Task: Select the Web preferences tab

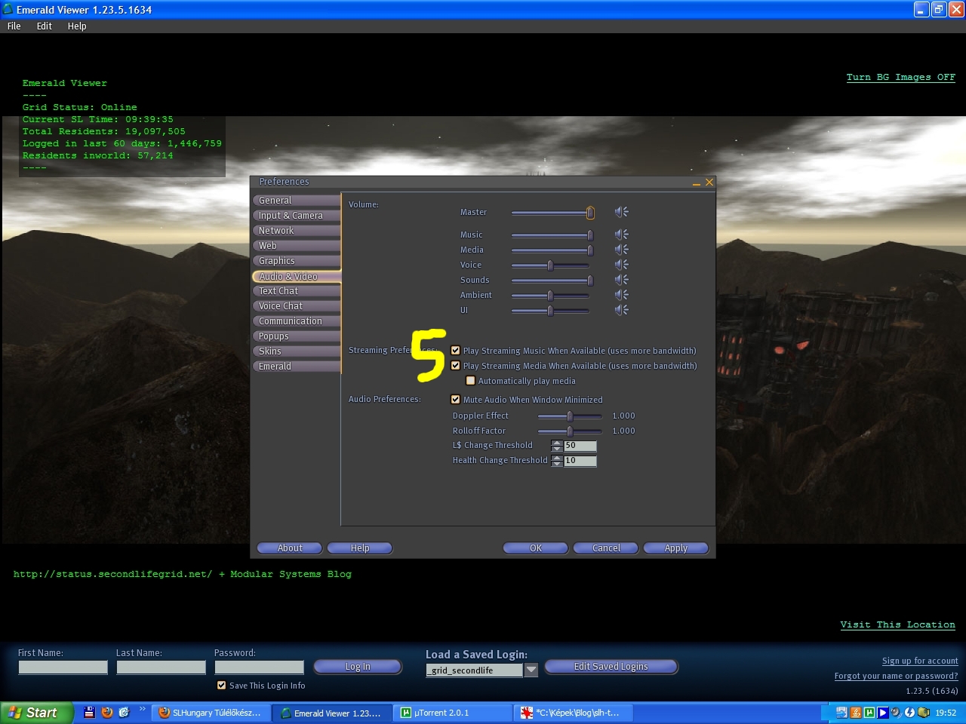Action: coord(297,245)
